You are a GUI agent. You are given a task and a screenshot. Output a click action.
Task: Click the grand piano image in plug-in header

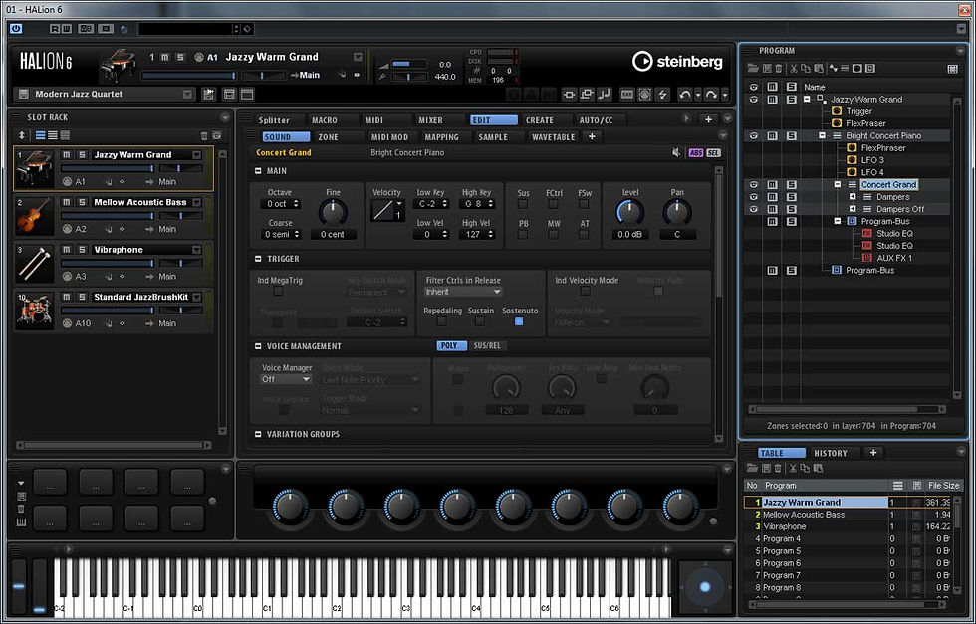coord(118,66)
